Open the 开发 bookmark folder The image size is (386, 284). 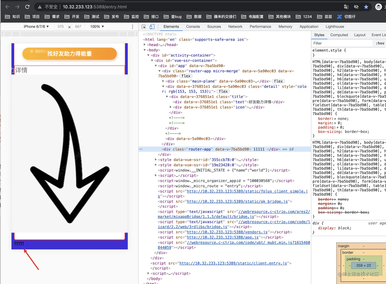72,17
